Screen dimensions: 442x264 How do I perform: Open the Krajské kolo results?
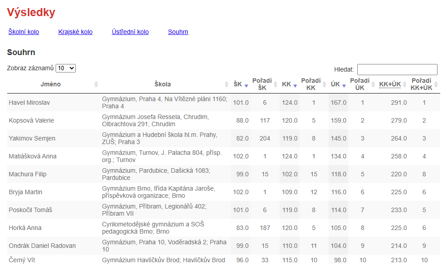pyautogui.click(x=75, y=32)
